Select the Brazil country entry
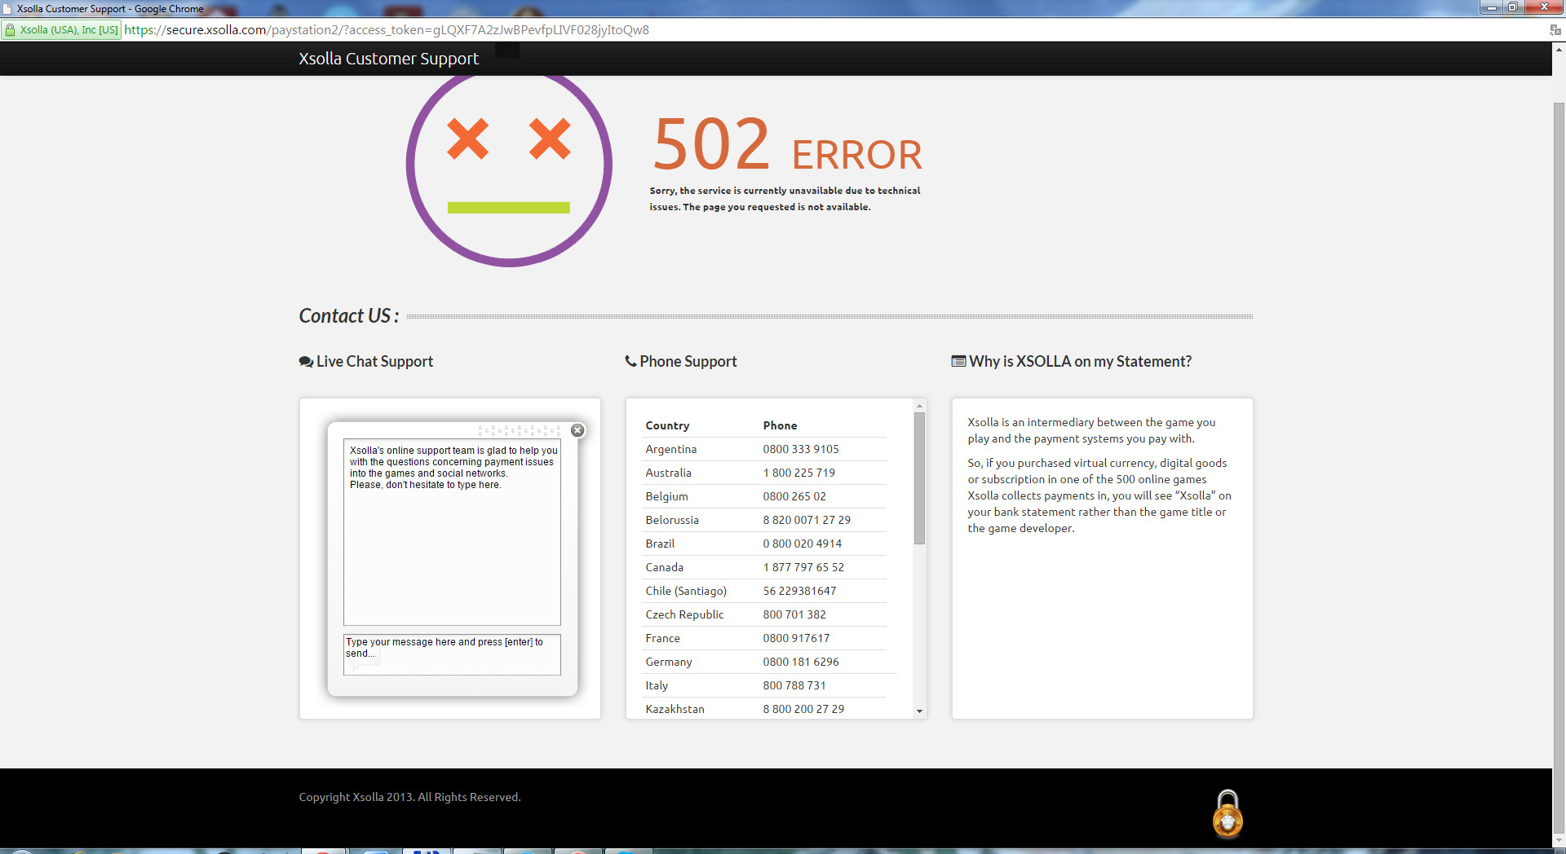The image size is (1566, 854). pos(660,544)
